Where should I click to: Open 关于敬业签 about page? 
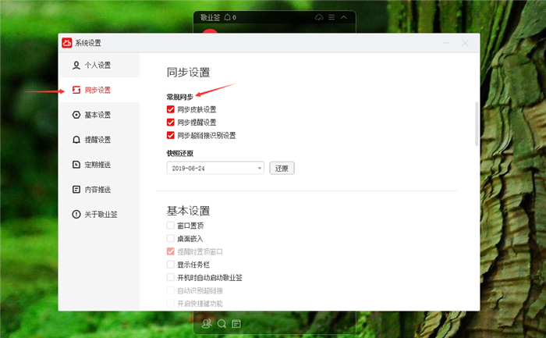click(99, 215)
